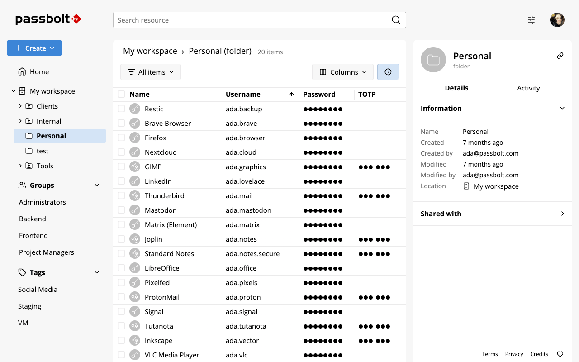Open your profile avatar at top right
Viewport: 579px width, 362px height.
pyautogui.click(x=557, y=20)
